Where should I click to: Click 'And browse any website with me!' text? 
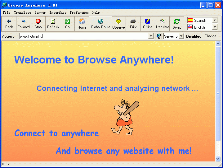point(123,151)
